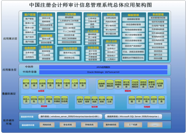The image size is (186, 133).
Task: Select 报告出具 under 报告管理
Action: pos(46,39)
